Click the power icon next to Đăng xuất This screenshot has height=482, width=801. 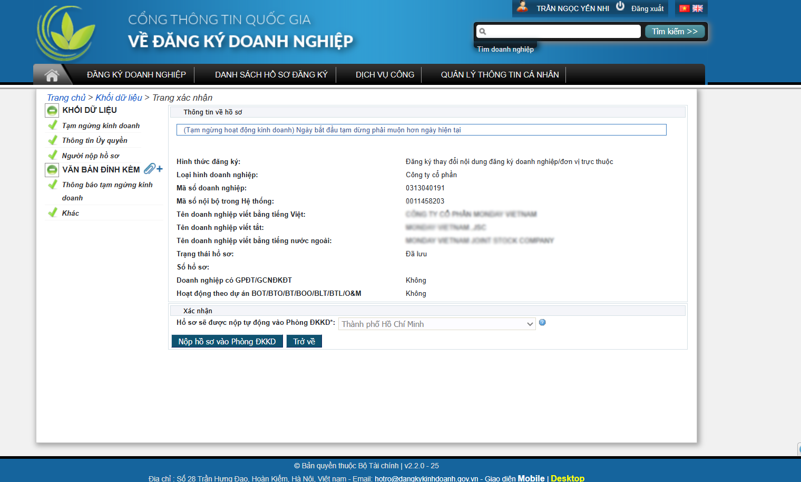(620, 6)
